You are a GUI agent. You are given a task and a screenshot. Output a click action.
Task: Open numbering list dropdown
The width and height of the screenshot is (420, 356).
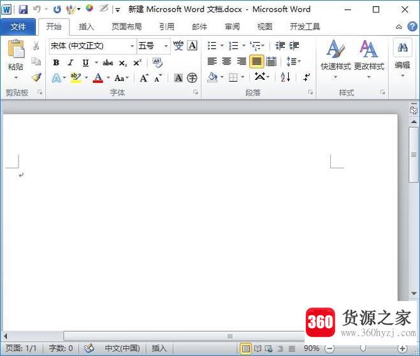tap(243, 46)
